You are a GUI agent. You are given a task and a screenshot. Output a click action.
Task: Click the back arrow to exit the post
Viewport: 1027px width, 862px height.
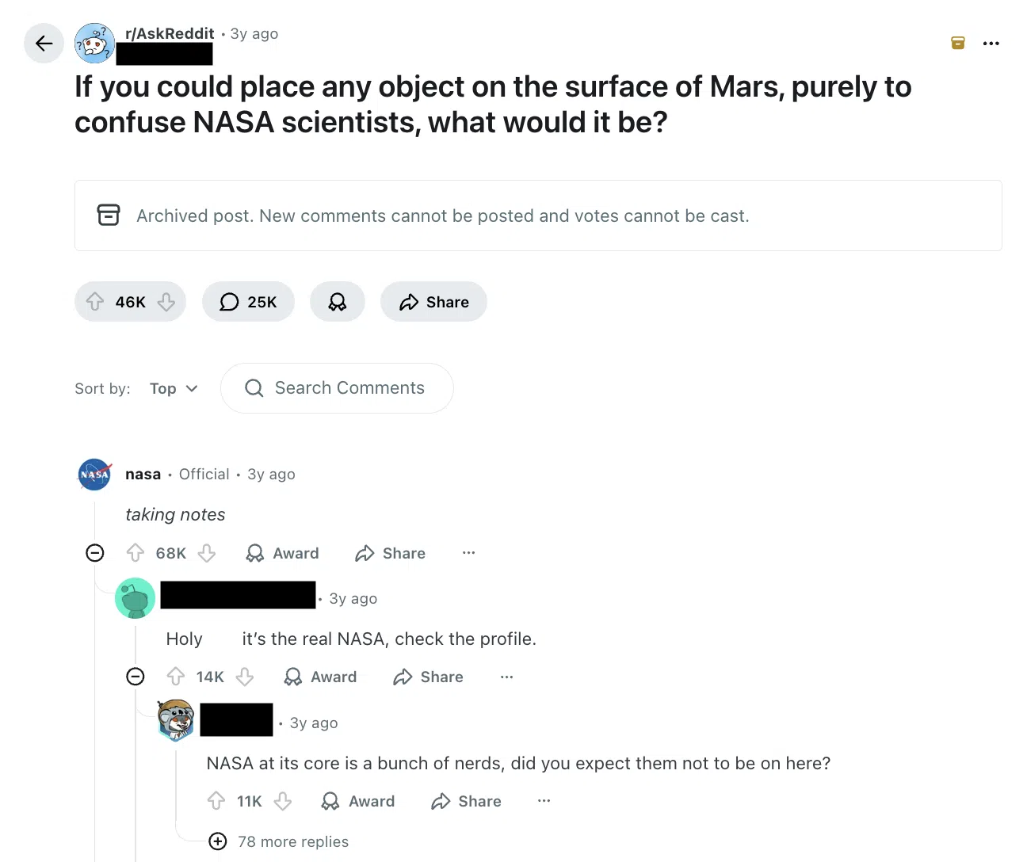tap(44, 43)
